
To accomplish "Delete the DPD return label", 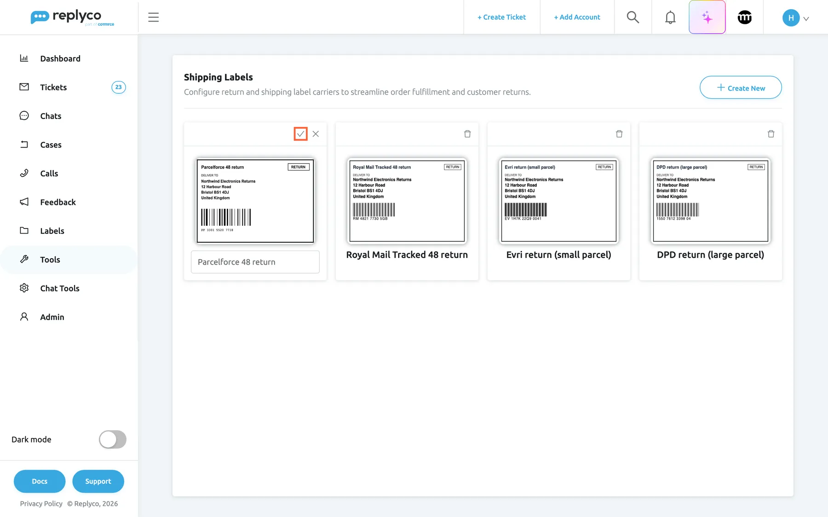I will coord(771,134).
